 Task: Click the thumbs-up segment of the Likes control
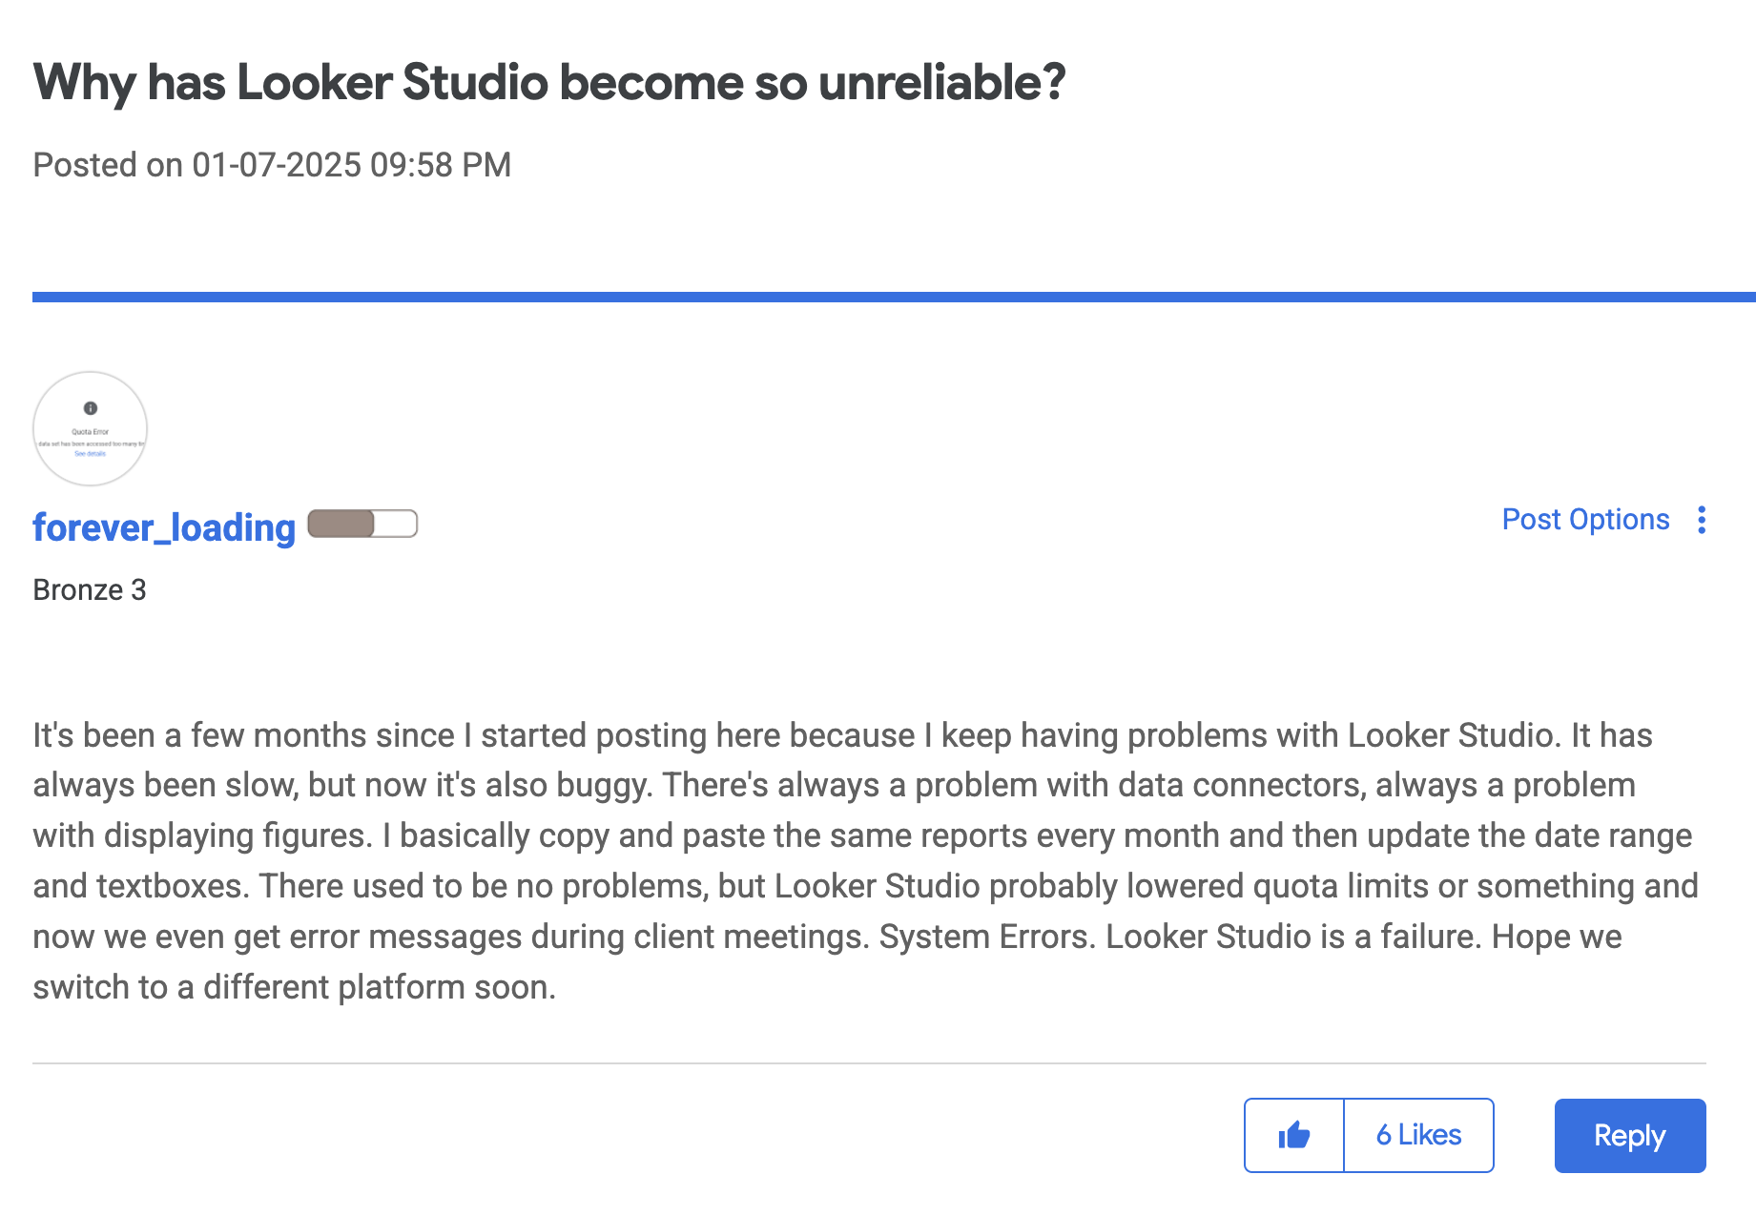(1294, 1135)
